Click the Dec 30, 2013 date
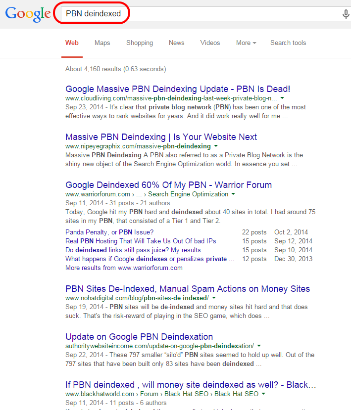 tap(294, 259)
